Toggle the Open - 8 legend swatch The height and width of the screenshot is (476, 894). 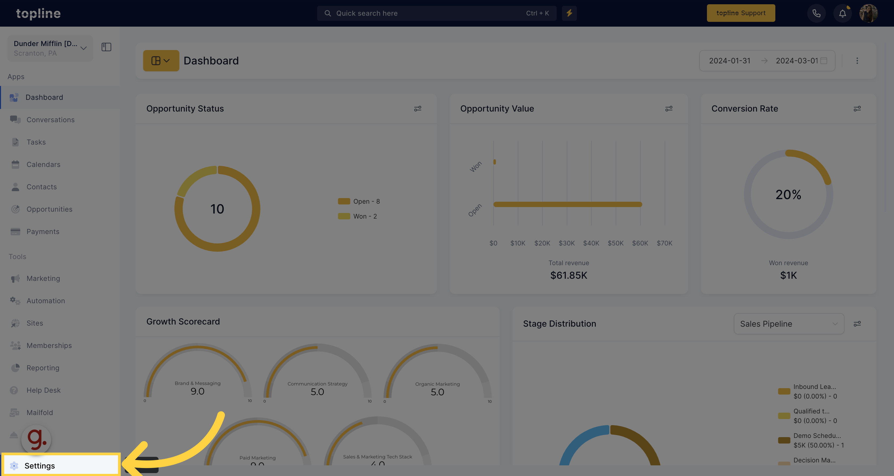point(344,201)
